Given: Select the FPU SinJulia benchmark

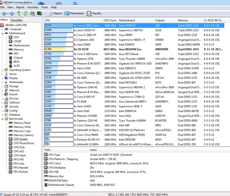Looking at the screenshot, I should pos(21,172).
